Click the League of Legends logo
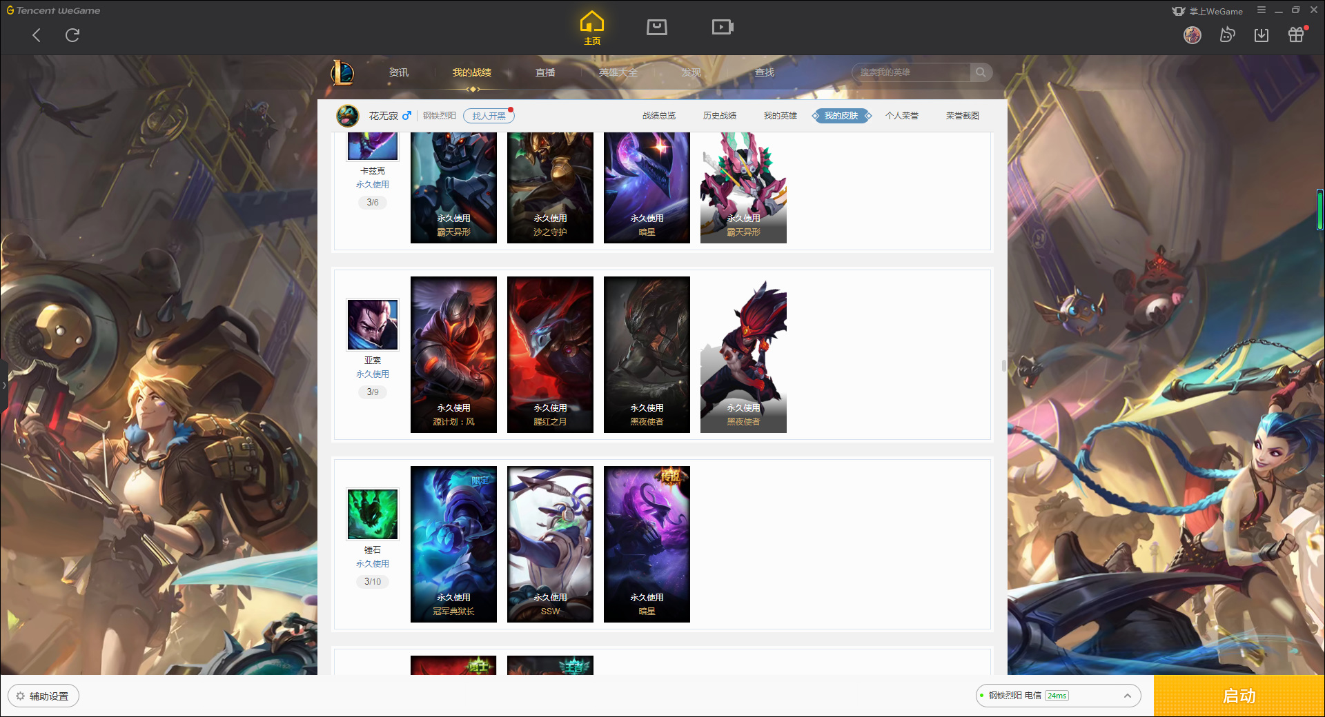The width and height of the screenshot is (1325, 717). (x=342, y=72)
